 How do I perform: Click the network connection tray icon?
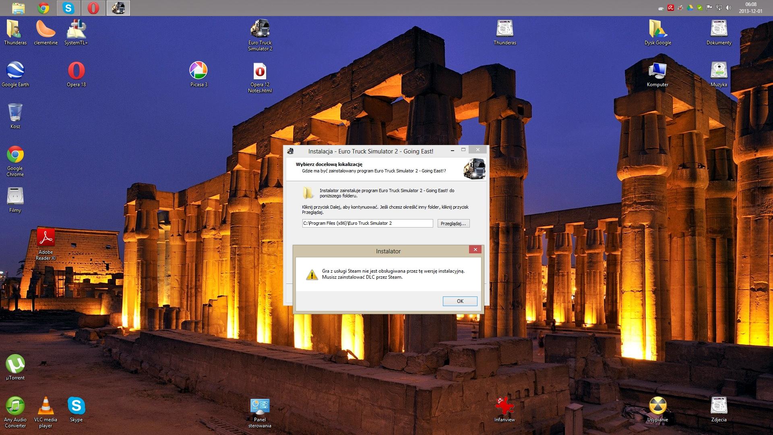coord(719,8)
